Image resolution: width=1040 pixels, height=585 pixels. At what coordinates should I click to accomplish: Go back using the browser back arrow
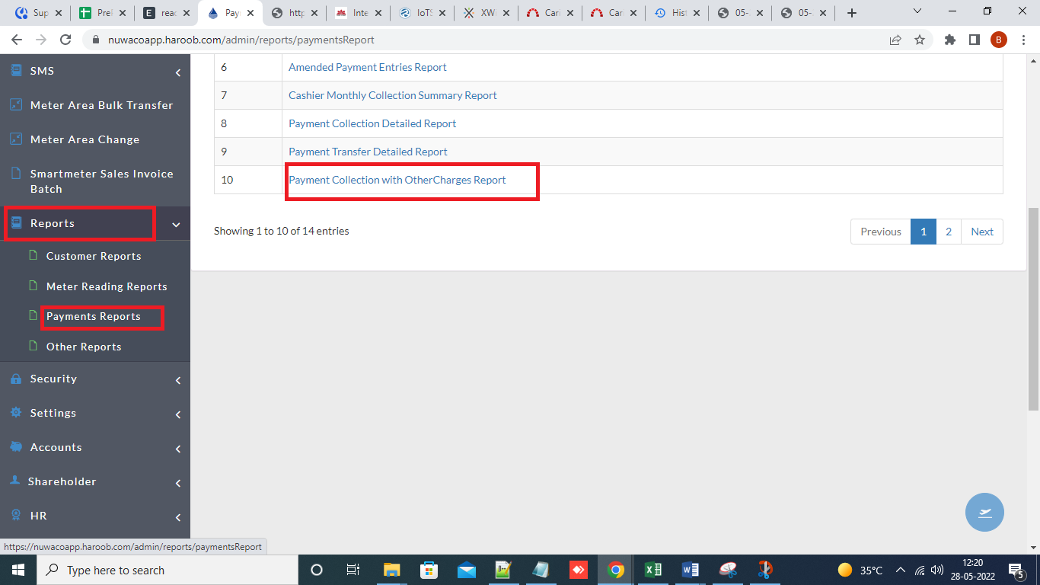17,40
